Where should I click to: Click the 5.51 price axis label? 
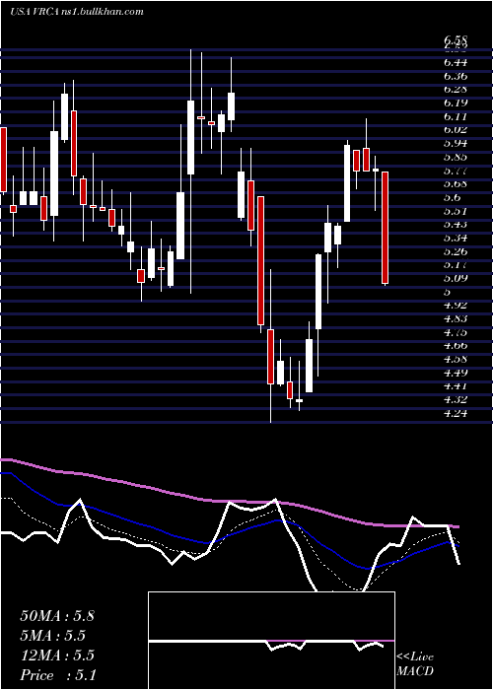coord(456,211)
